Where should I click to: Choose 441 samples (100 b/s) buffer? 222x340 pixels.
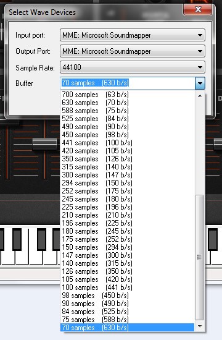pos(127,143)
